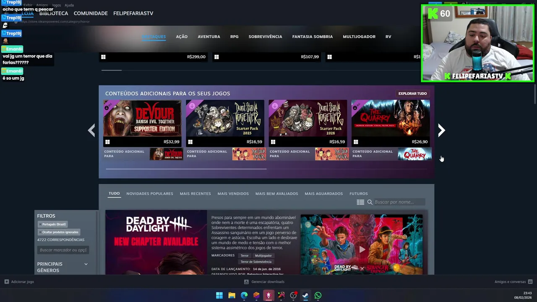Click the Multijogador tag on Dead by Daylight

pyautogui.click(x=263, y=256)
